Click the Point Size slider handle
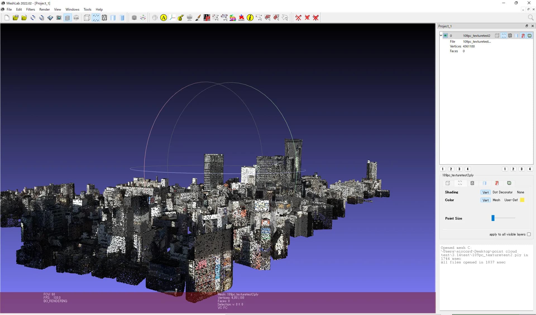The width and height of the screenshot is (536, 315). [x=493, y=218]
